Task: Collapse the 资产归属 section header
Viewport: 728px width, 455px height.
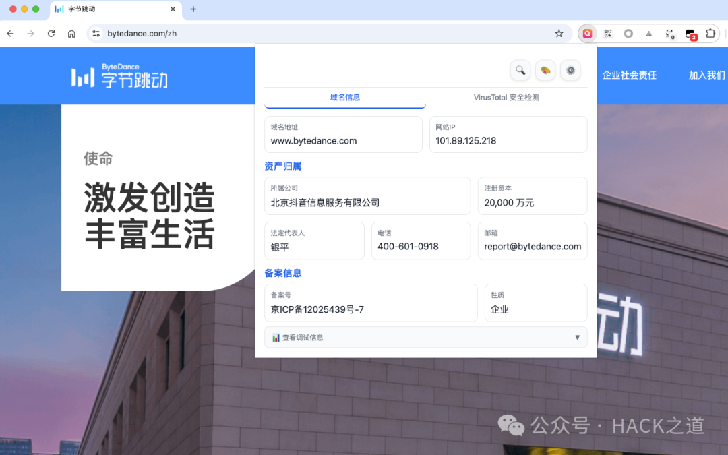Action: pyautogui.click(x=283, y=166)
